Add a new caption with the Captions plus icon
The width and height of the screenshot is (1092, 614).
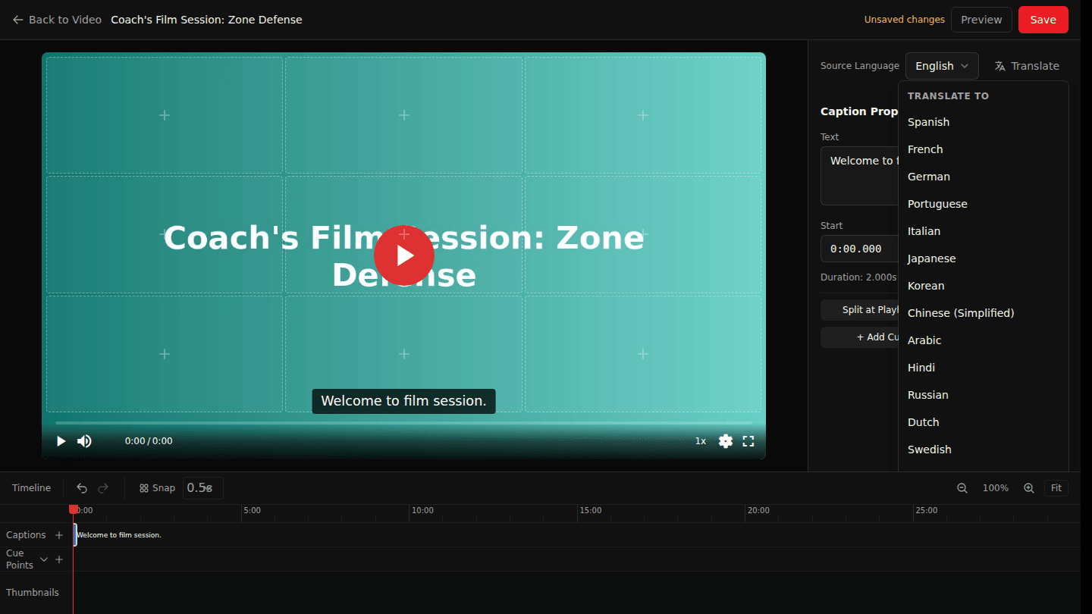point(59,535)
